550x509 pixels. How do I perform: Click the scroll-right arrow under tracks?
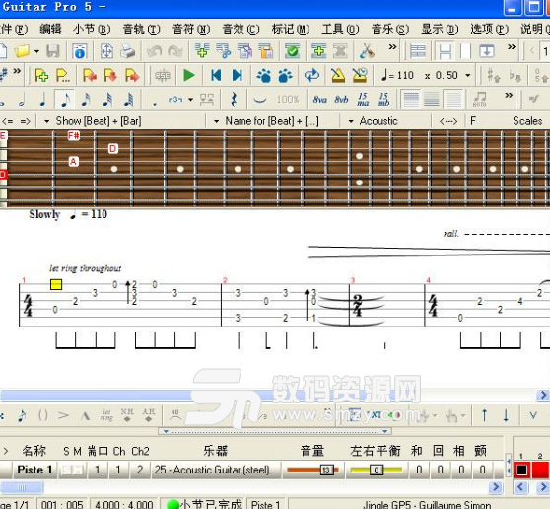coord(496,487)
